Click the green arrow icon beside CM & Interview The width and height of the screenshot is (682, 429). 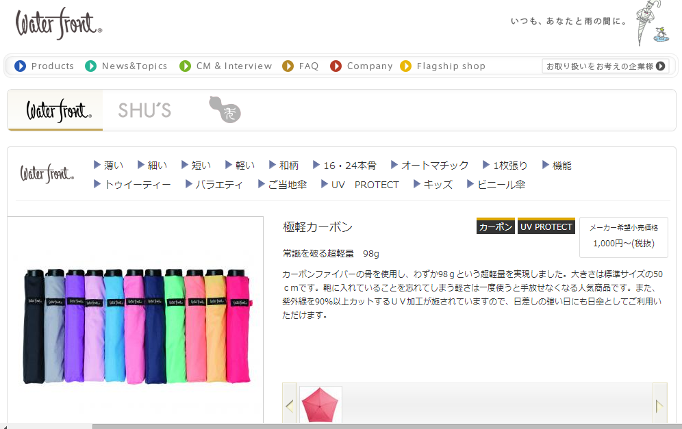[x=185, y=66]
